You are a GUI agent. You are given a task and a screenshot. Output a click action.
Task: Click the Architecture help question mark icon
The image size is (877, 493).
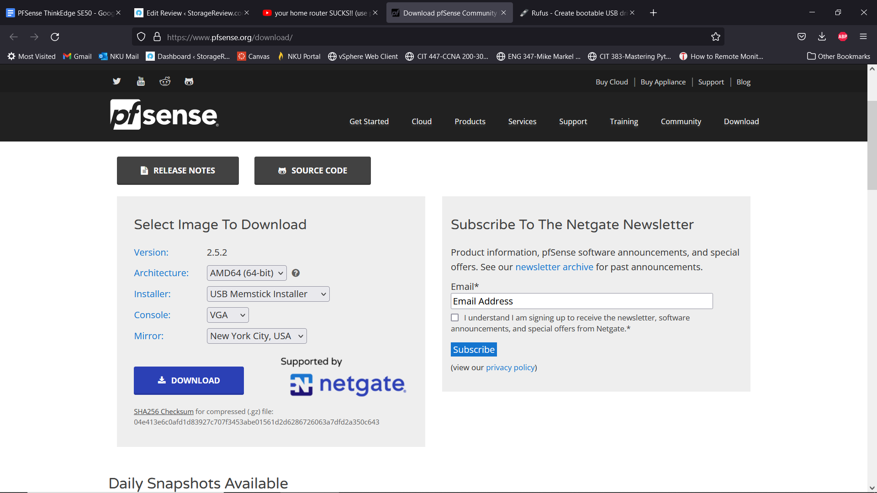pyautogui.click(x=296, y=273)
